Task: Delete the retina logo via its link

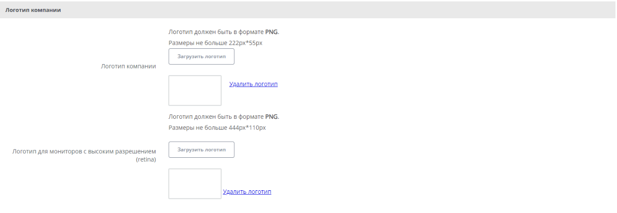Action: 247,192
